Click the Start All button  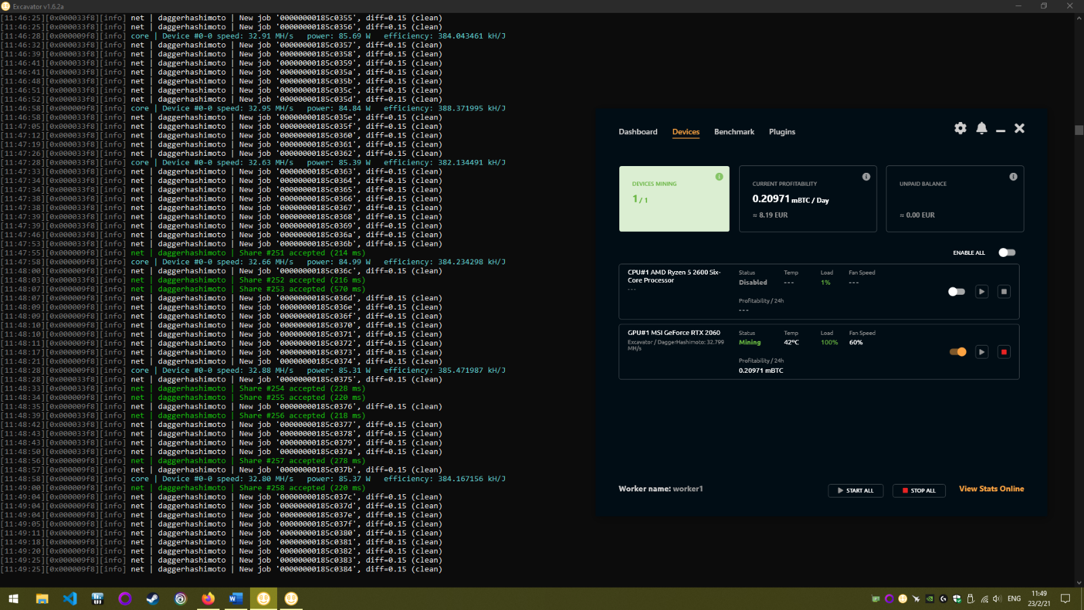point(856,490)
